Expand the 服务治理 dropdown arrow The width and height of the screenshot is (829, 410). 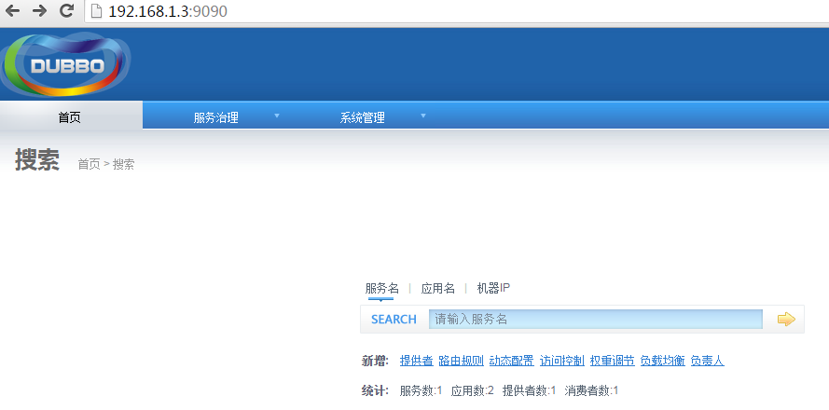[x=277, y=116]
